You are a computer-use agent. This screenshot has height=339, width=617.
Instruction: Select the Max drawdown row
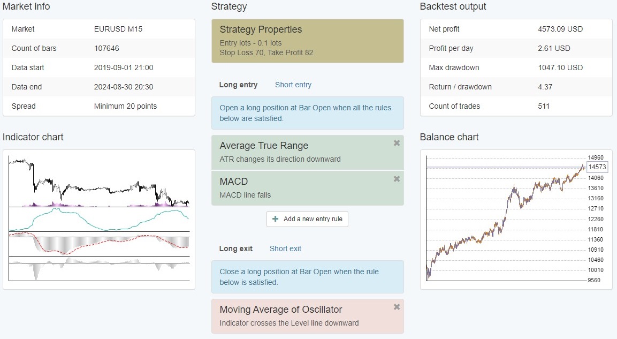coord(516,67)
